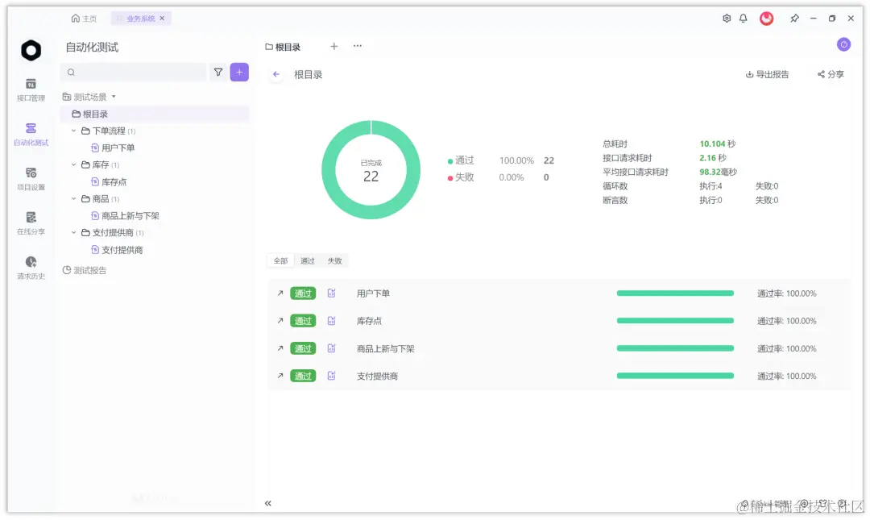Switch to the 失败 results tab
Screen dimensions: 870x520
click(x=334, y=260)
